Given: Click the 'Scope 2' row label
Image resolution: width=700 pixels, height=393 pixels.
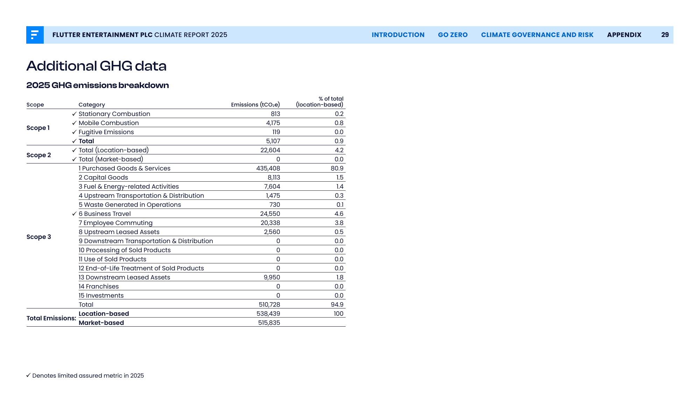Looking at the screenshot, I should coord(39,155).
